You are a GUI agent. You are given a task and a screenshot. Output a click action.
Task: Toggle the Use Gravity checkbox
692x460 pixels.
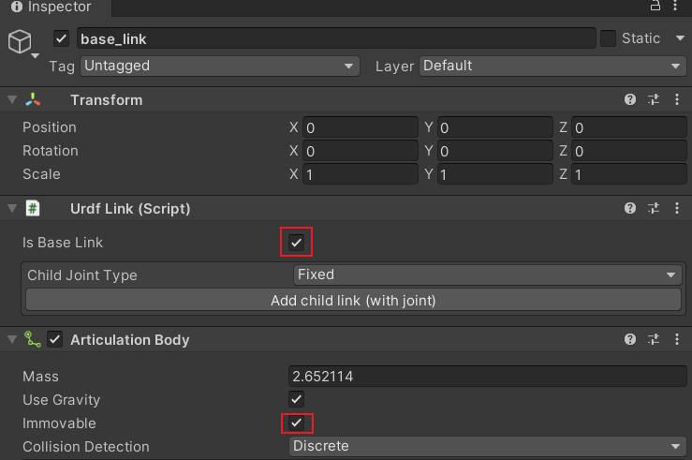[x=296, y=400]
